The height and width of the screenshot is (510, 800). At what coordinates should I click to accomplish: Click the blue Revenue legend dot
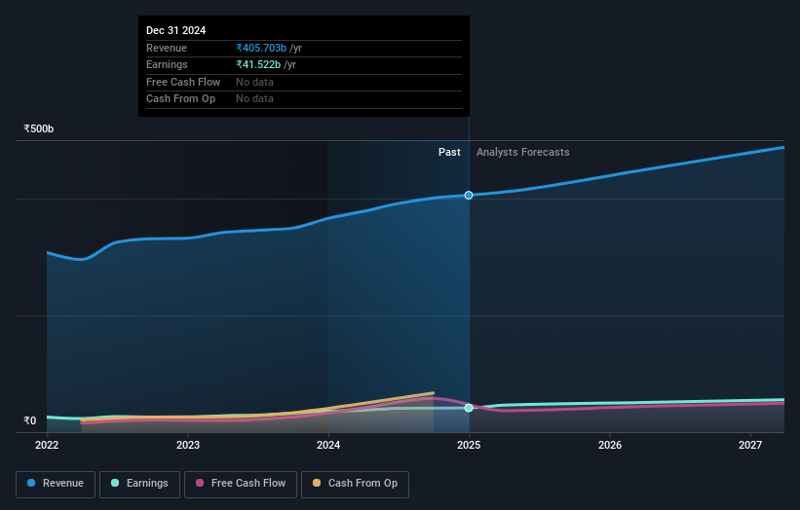point(31,483)
